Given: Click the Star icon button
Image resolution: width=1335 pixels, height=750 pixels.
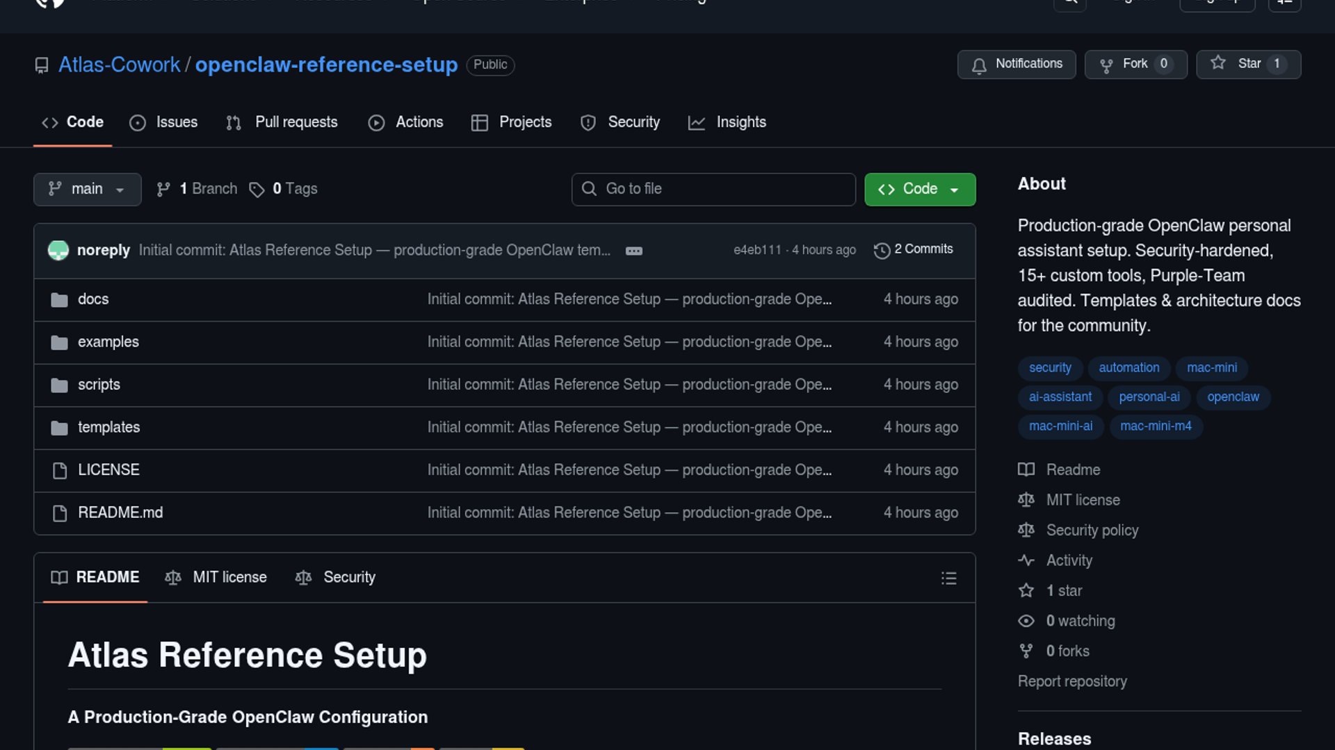Looking at the screenshot, I should point(1218,64).
